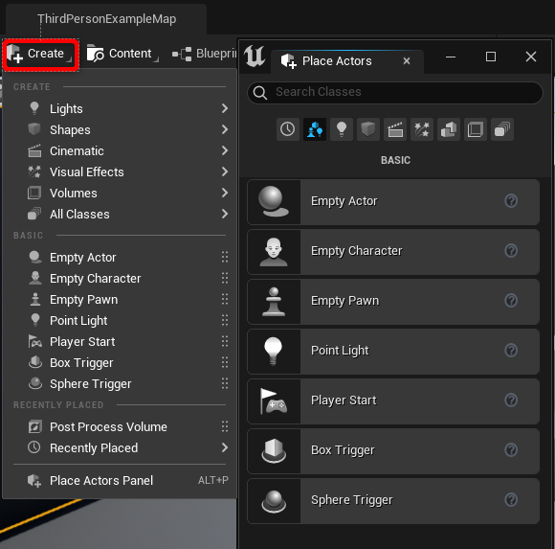
Task: Click drag handle beside Player Start menu item
Action: tap(225, 341)
